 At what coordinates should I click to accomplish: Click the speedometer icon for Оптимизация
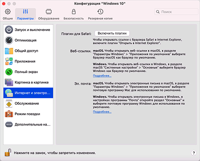tap(9, 40)
